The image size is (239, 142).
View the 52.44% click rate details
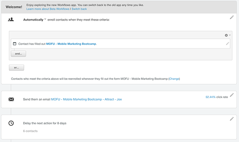click(211, 97)
